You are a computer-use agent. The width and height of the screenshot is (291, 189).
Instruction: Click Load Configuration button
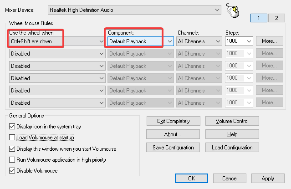[x=232, y=148]
